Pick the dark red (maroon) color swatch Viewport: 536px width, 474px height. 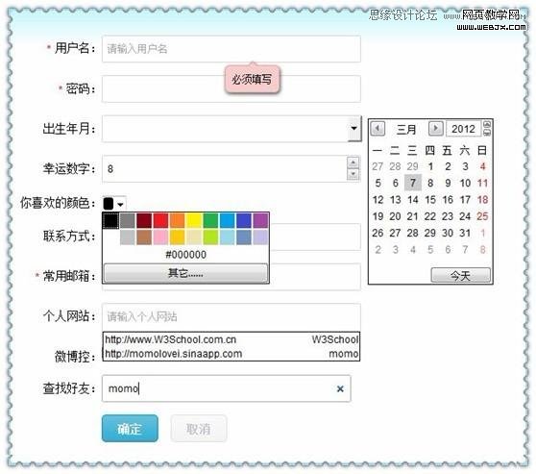click(x=144, y=220)
